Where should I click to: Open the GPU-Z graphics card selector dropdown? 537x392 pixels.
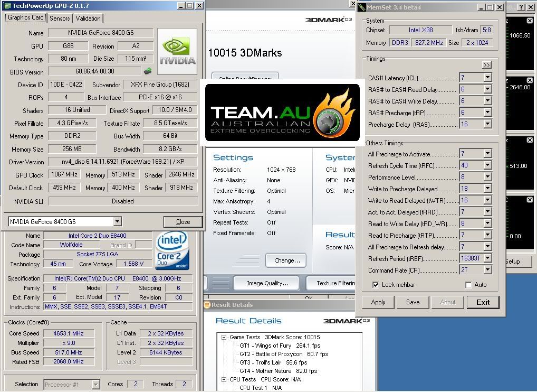(118, 222)
